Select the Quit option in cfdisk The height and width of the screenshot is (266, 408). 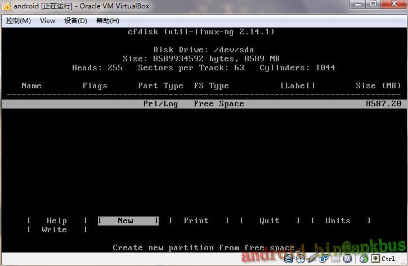coord(270,221)
